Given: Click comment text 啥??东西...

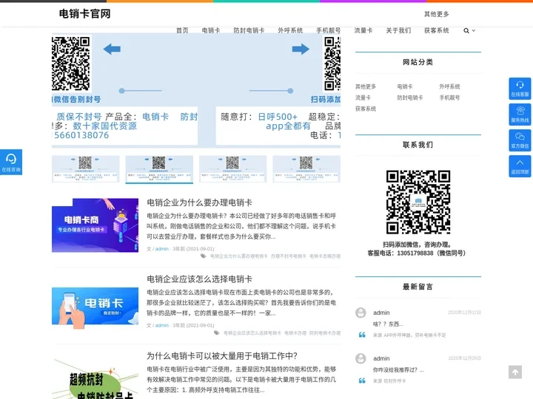Looking at the screenshot, I should pyautogui.click(x=388, y=324).
